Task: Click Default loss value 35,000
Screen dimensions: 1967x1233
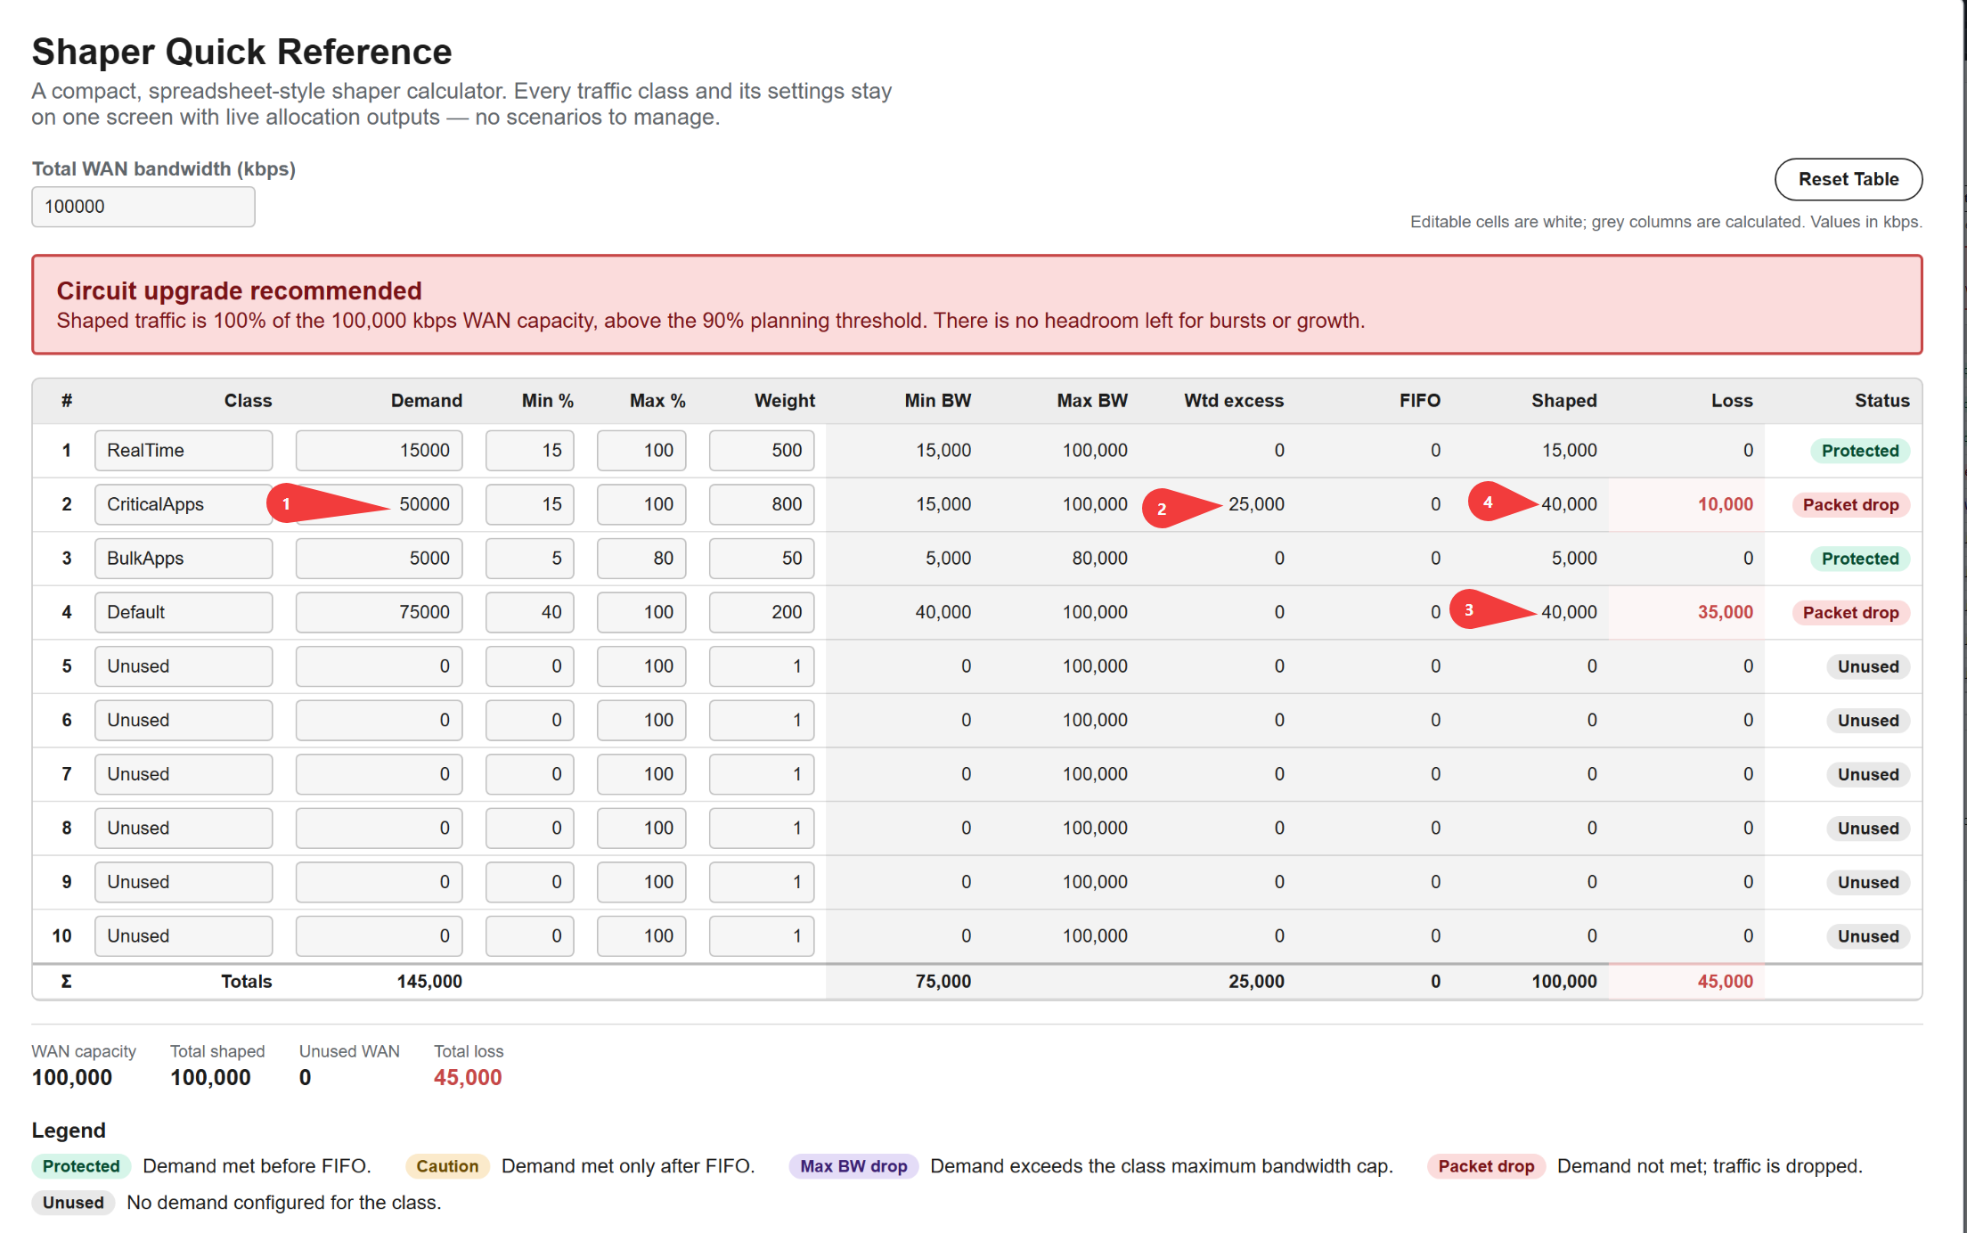Action: 1725,612
